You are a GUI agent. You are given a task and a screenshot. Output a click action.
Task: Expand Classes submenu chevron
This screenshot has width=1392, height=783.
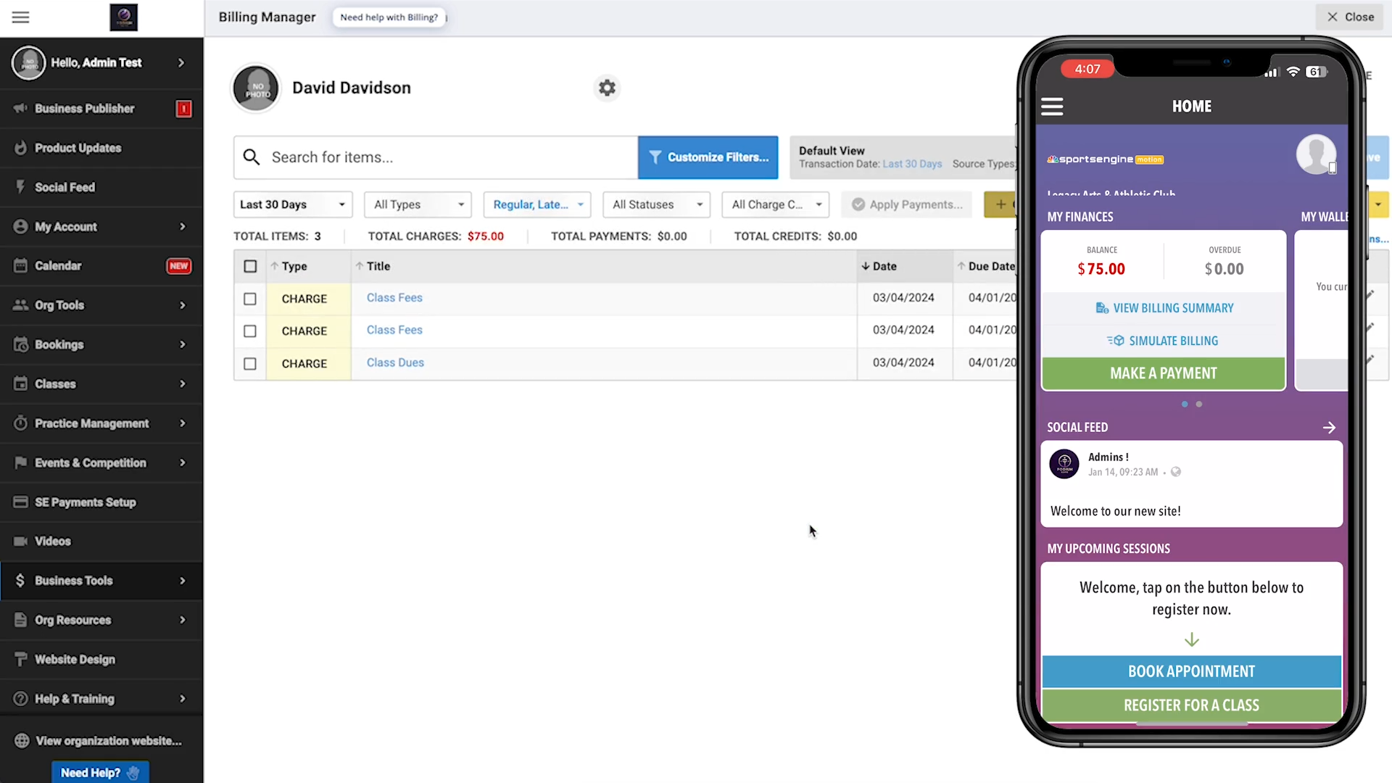(182, 384)
